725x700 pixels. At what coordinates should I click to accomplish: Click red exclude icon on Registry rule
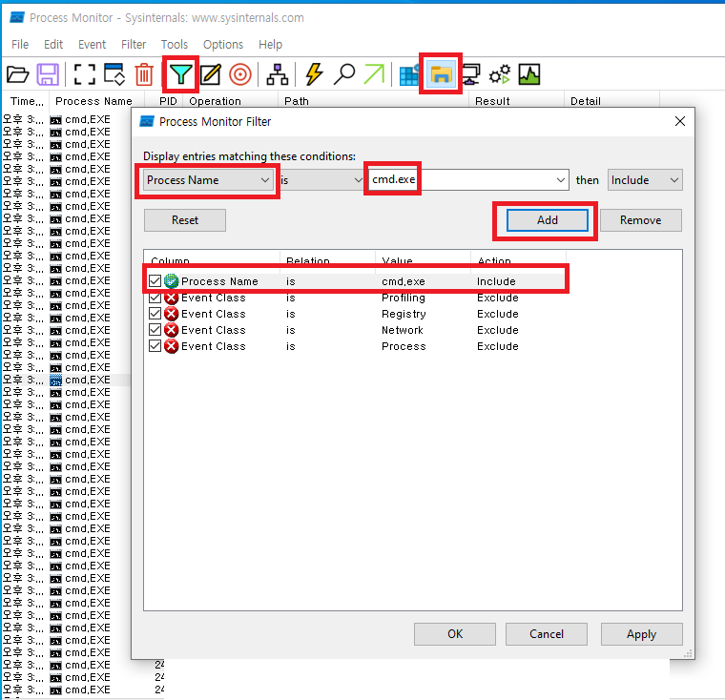pos(171,314)
